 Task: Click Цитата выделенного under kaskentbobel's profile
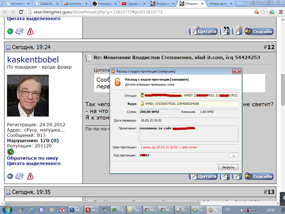tap(33, 163)
